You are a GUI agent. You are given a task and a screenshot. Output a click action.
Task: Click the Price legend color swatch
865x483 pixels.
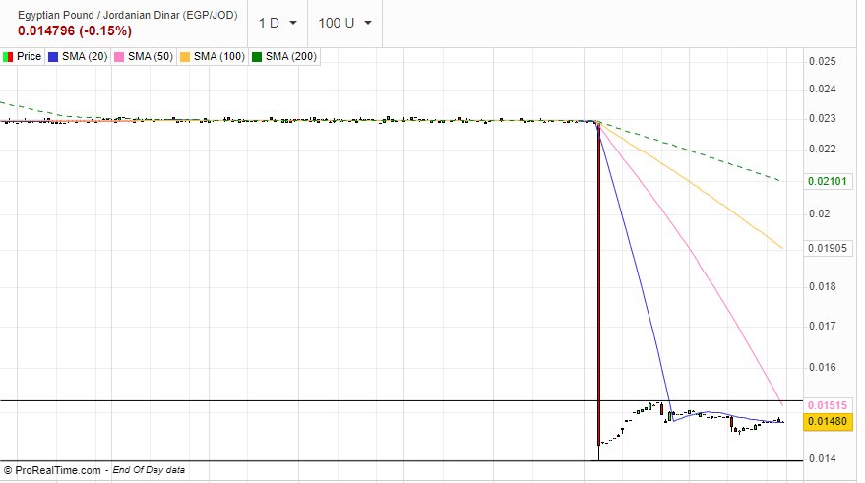tap(8, 57)
